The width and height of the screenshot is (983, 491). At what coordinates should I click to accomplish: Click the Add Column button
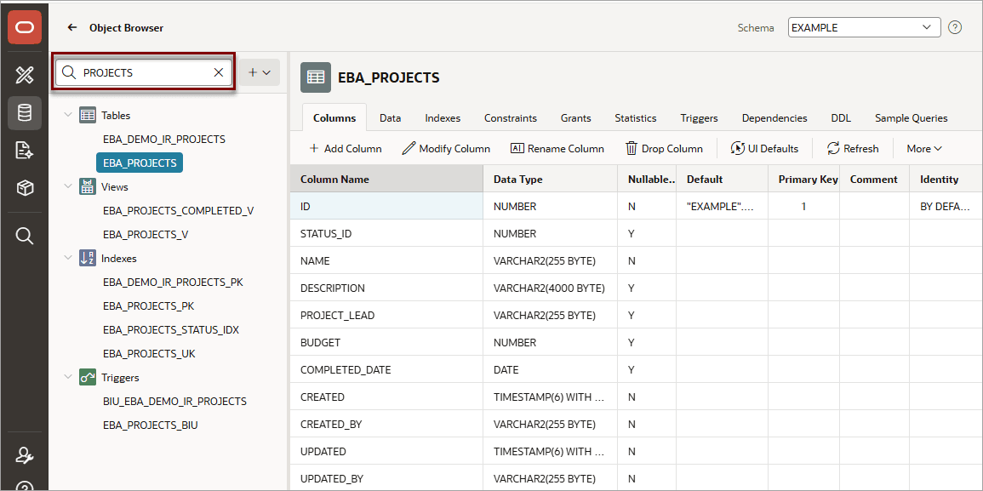tap(346, 149)
